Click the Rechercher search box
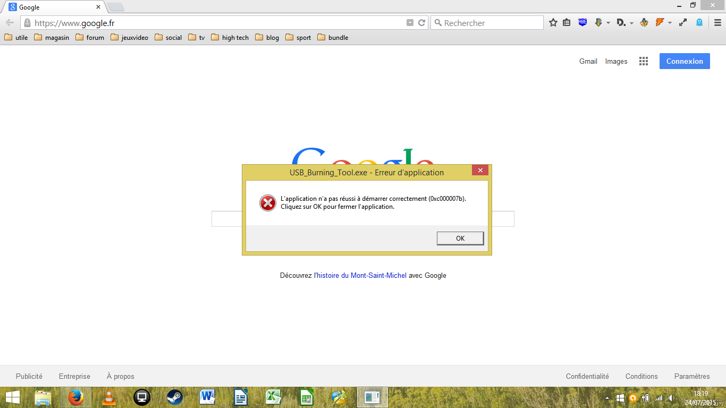The height and width of the screenshot is (408, 726). pyautogui.click(x=487, y=23)
